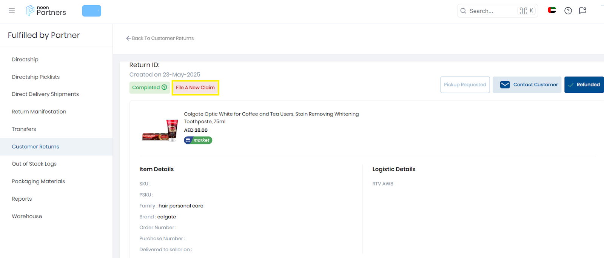Click the PSKU label
The width and height of the screenshot is (604, 258).
click(146, 195)
